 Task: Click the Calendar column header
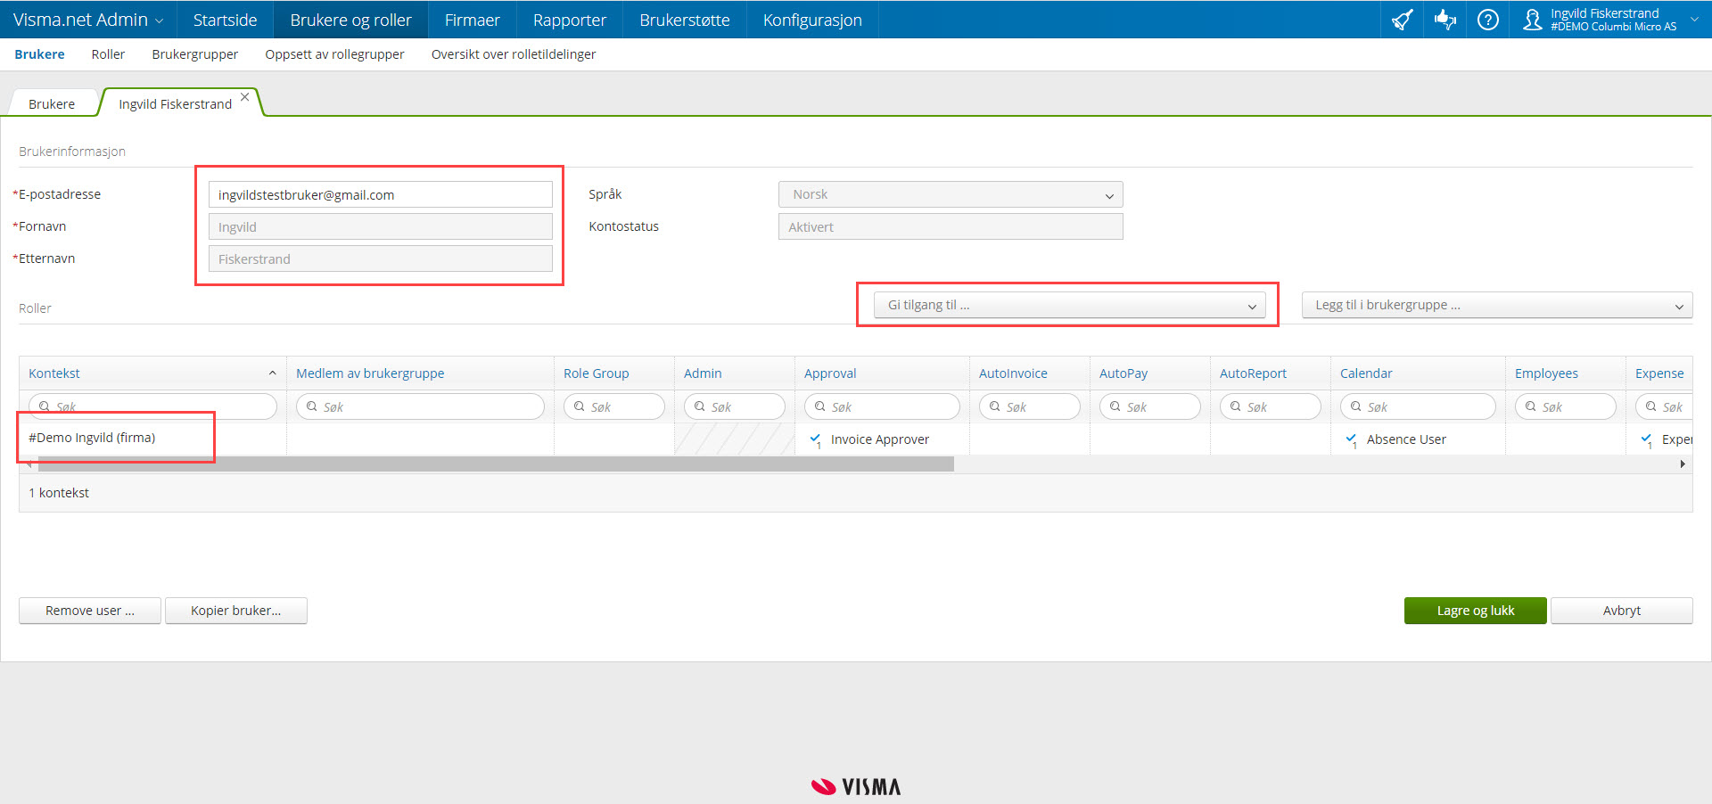[x=1366, y=373]
